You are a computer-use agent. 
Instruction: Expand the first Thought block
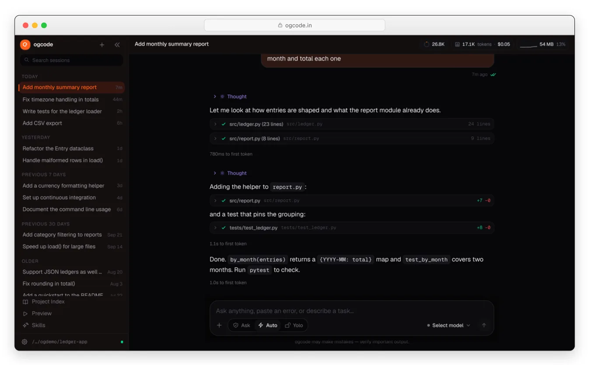[x=230, y=96]
